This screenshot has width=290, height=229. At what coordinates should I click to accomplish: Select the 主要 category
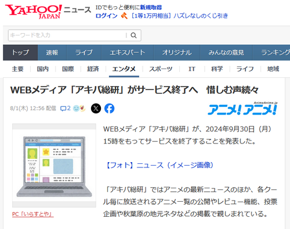coord(17,69)
